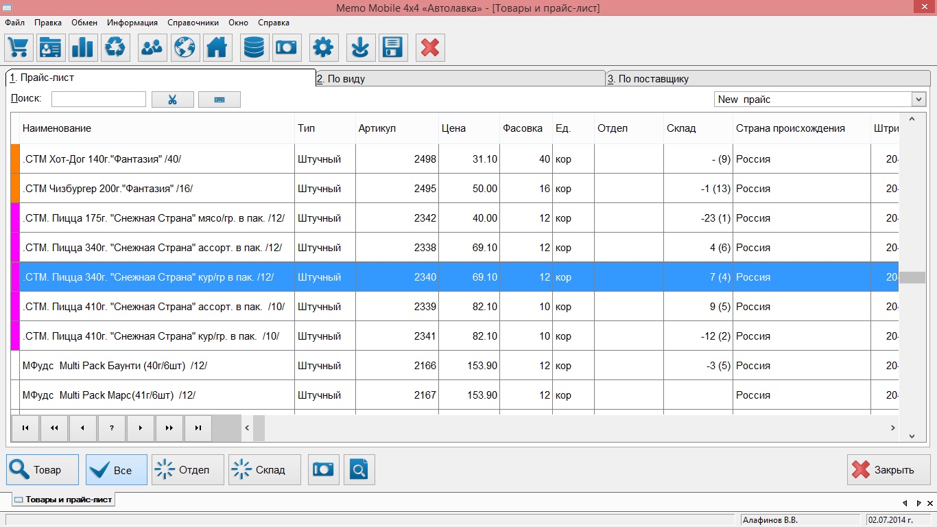Viewport: 937px width, 527px height.
Task: Open settings via the gear icon
Action: pyautogui.click(x=323, y=48)
